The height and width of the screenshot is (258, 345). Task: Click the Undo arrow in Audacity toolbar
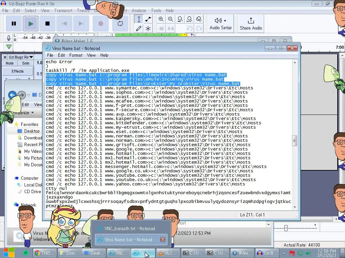click(x=190, y=29)
